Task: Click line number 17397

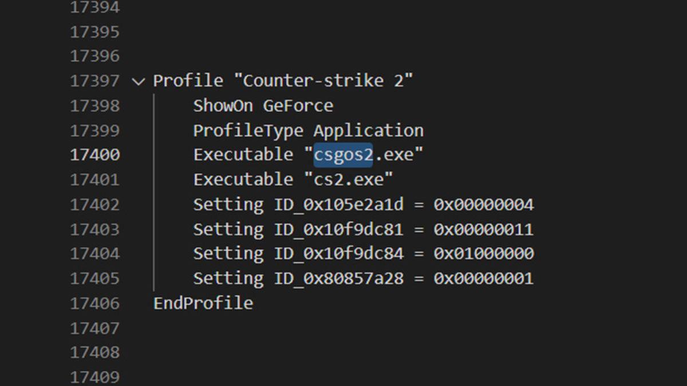Action: (94, 81)
